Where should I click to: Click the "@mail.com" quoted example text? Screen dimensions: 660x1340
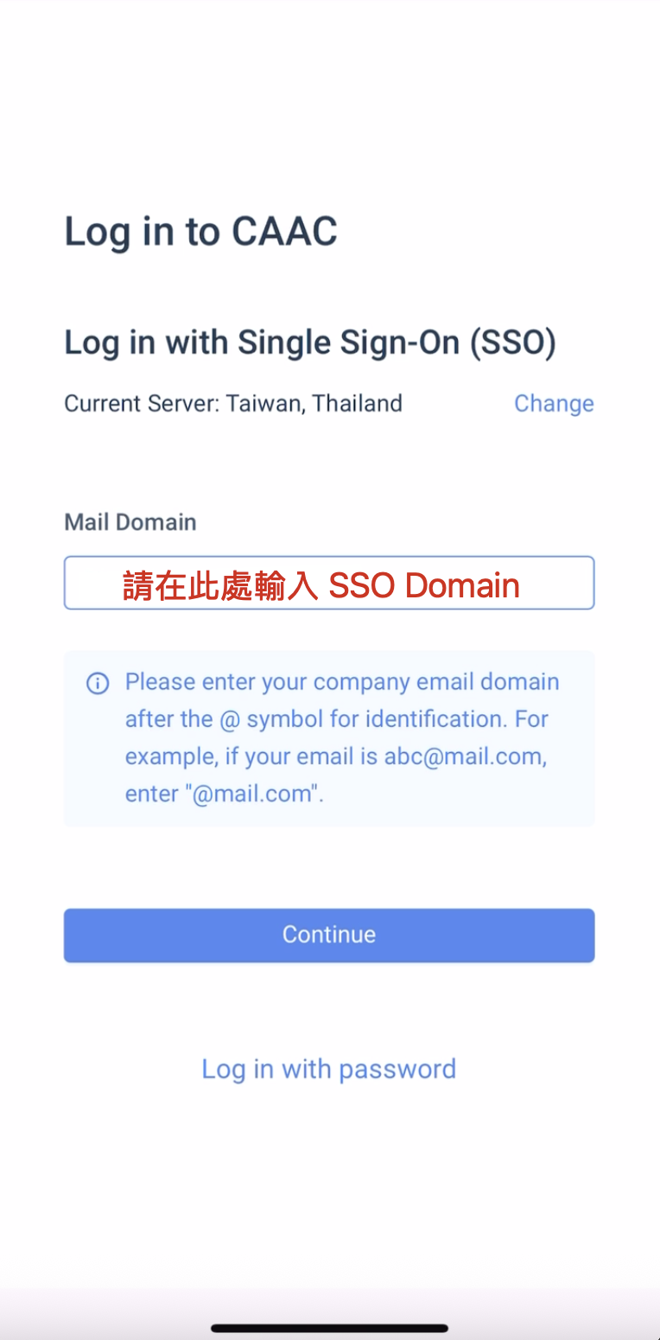[x=256, y=794]
